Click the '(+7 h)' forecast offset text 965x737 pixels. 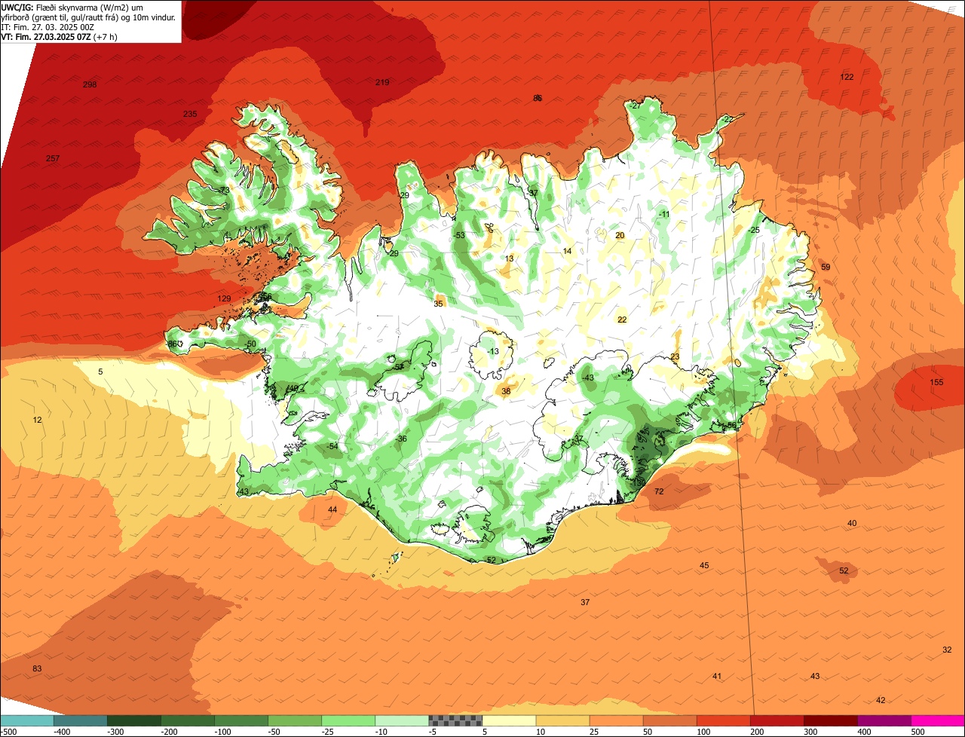point(105,36)
